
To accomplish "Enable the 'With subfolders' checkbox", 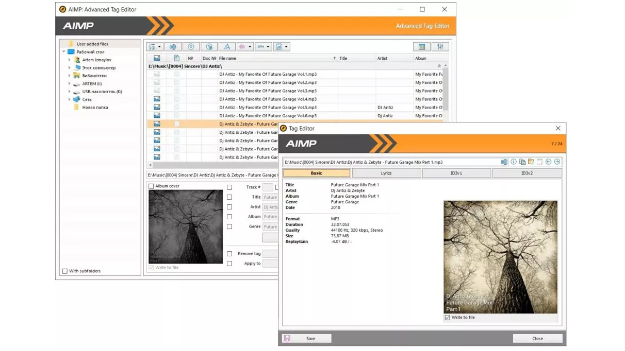I will (x=65, y=271).
